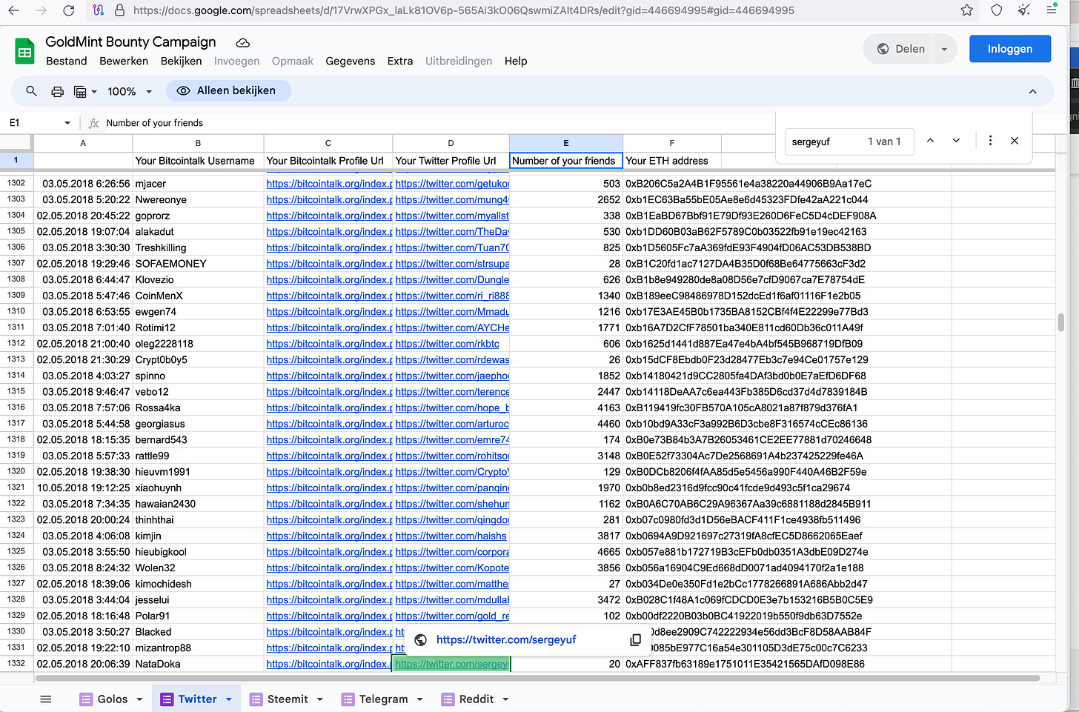This screenshot has width=1079, height=712.
Task: Click the vertical scrollbar thumb
Action: click(x=1060, y=322)
